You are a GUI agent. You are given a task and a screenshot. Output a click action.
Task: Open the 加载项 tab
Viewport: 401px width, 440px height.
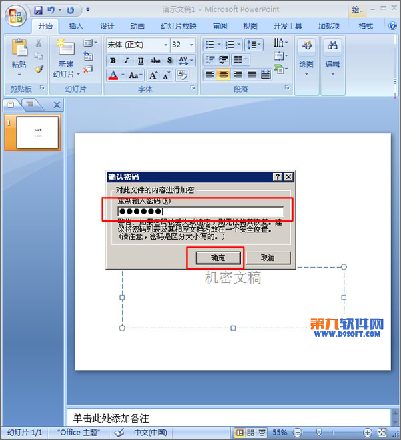(x=329, y=27)
